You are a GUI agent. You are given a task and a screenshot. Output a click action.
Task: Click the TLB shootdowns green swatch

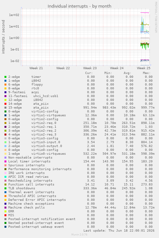(x=5, y=189)
